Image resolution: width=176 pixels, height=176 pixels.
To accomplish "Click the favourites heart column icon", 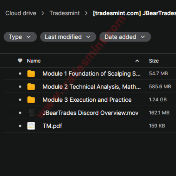I will coord(20,61).
